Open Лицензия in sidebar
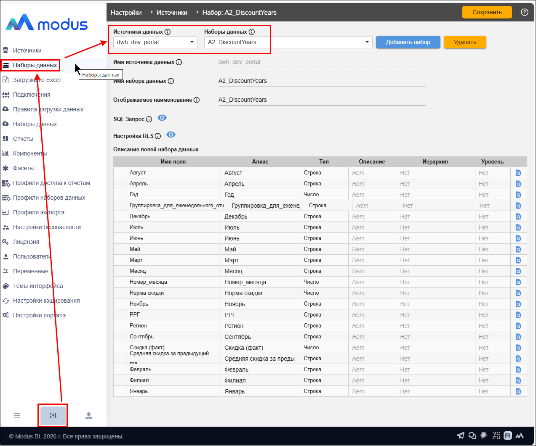The width and height of the screenshot is (536, 446). click(26, 242)
